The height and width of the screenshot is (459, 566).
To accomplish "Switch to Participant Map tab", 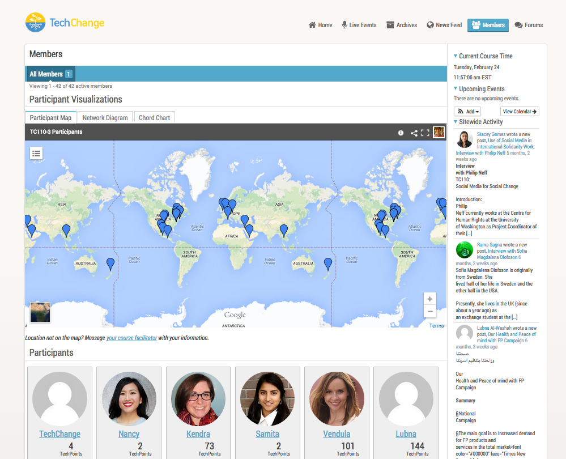I will (50, 118).
